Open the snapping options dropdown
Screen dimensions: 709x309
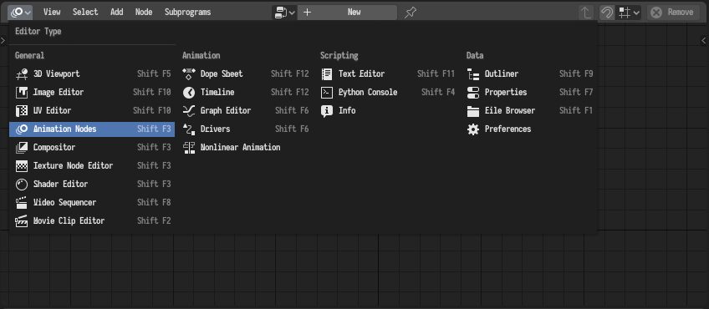[629, 13]
